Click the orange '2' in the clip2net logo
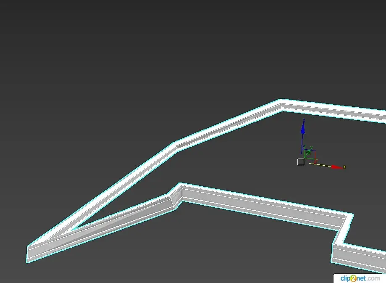The height and width of the screenshot is (283, 386). (354, 278)
